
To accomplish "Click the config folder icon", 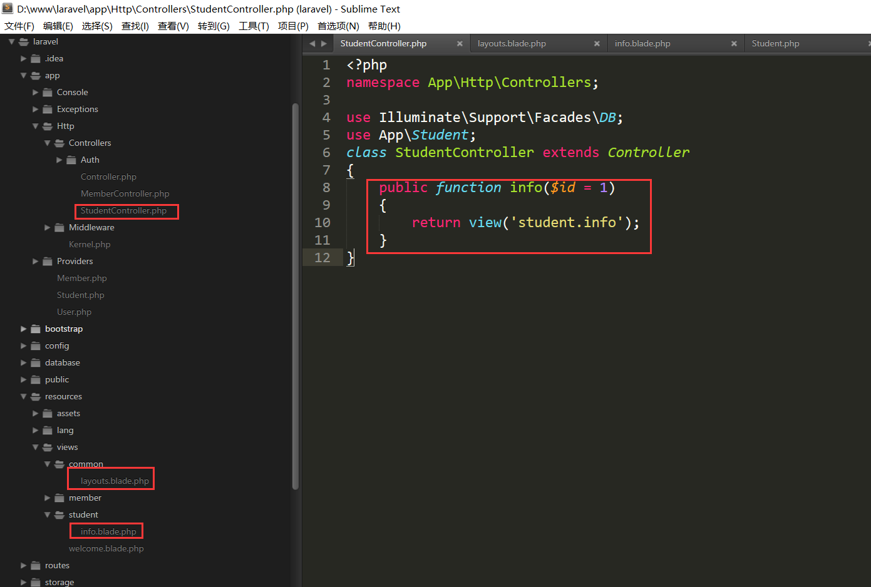I will tap(36, 345).
